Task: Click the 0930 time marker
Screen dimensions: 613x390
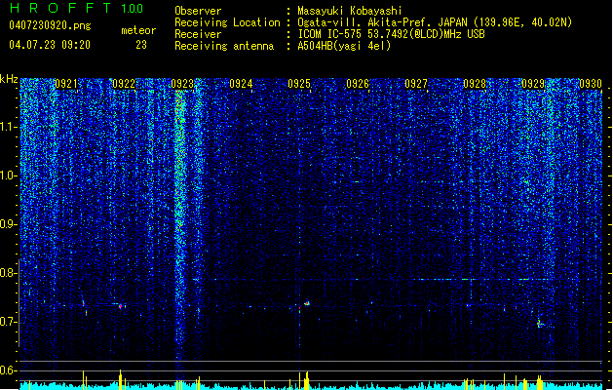Action: tap(591, 84)
